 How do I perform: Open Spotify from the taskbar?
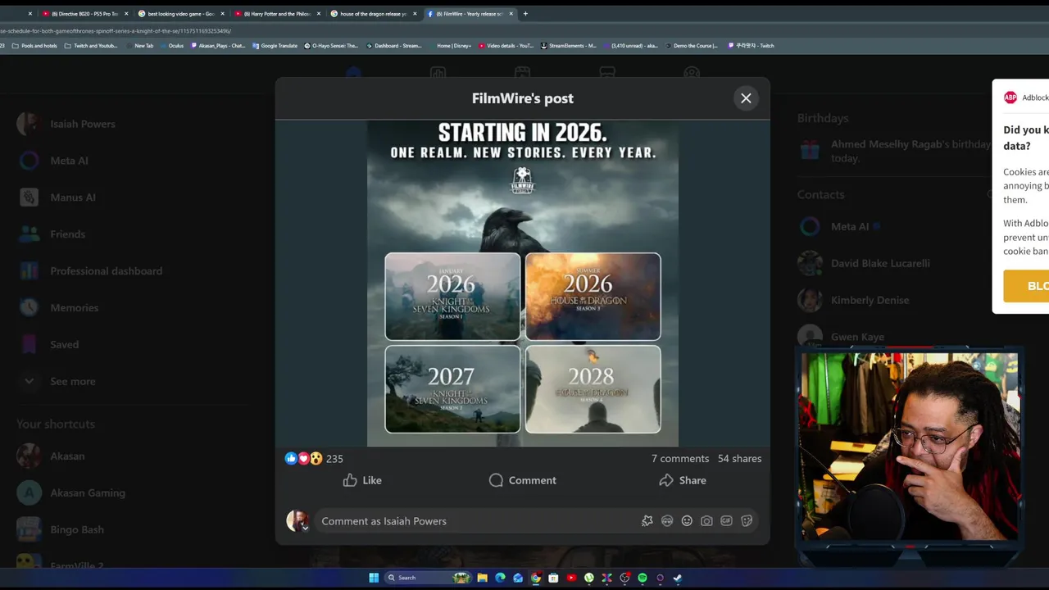tap(643, 578)
